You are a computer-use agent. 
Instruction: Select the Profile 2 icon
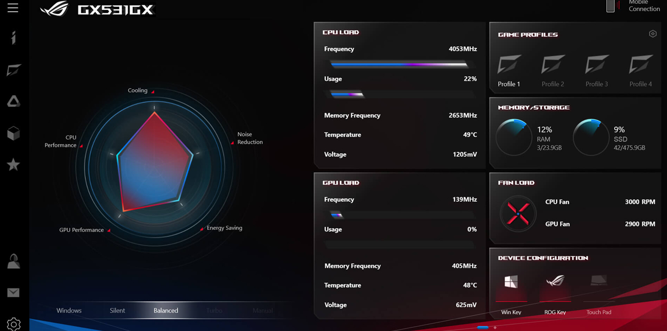pyautogui.click(x=553, y=65)
